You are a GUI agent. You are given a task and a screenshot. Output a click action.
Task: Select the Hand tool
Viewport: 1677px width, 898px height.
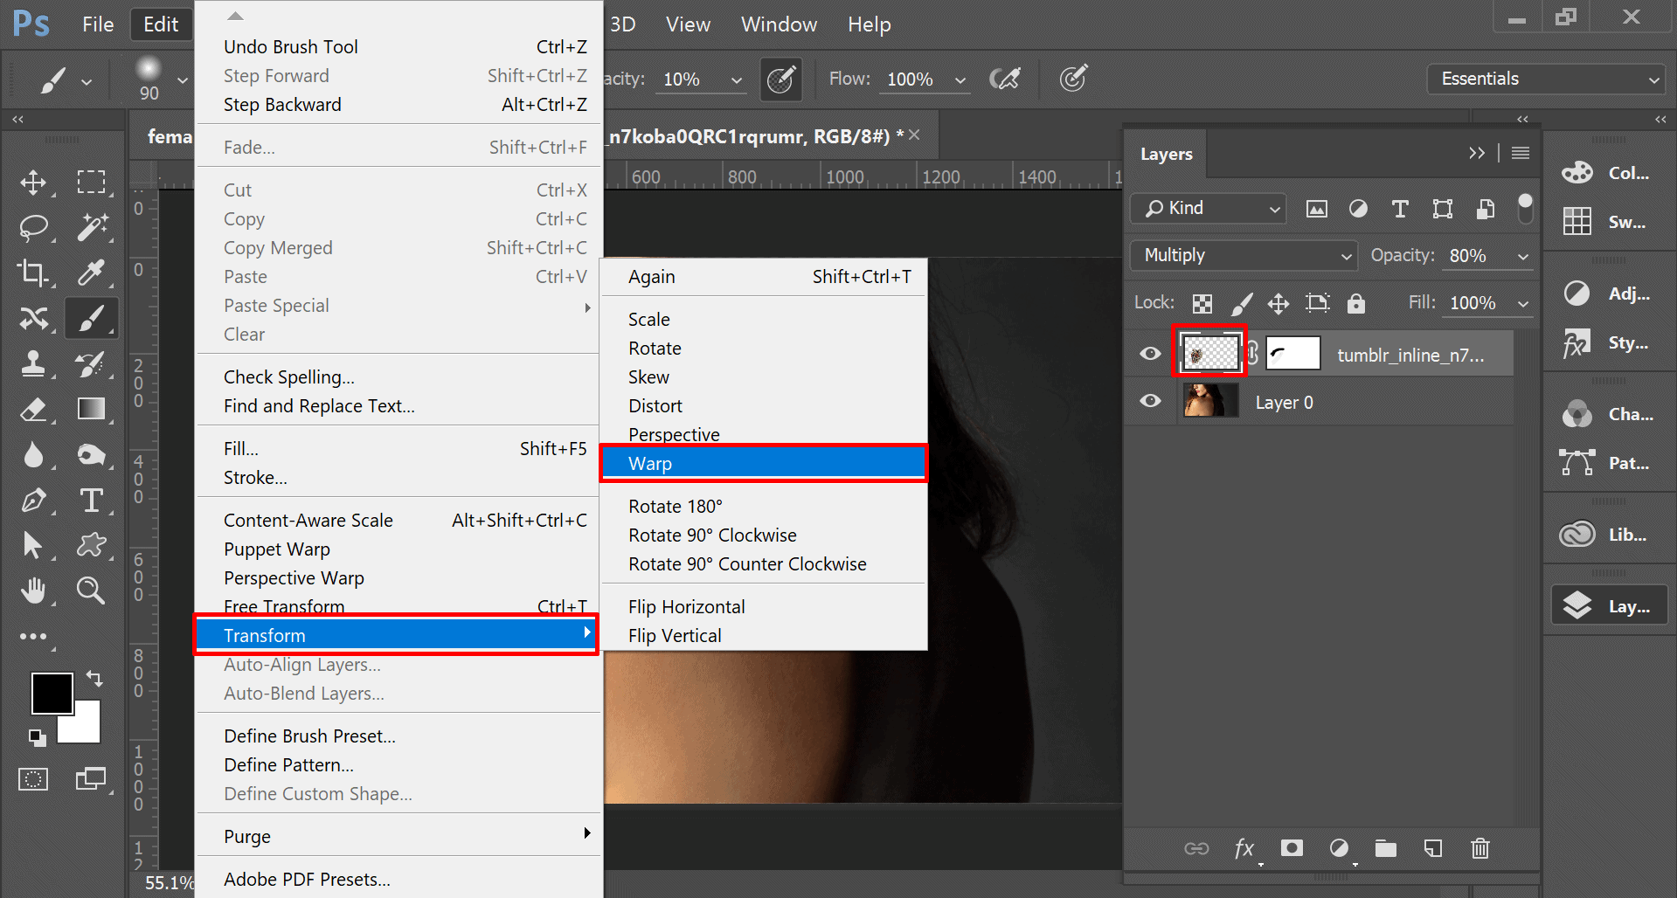(33, 591)
